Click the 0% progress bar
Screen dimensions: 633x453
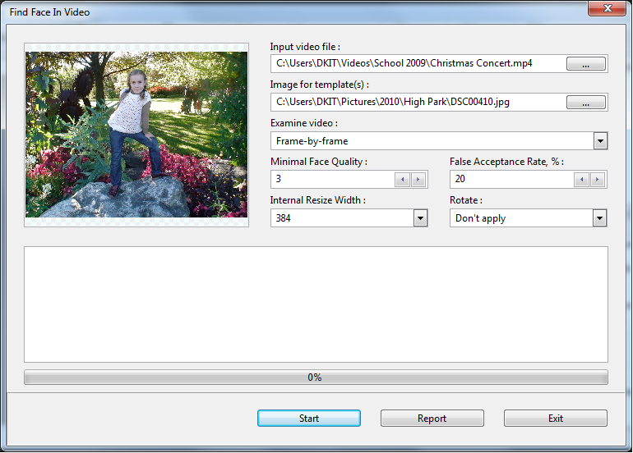[316, 377]
